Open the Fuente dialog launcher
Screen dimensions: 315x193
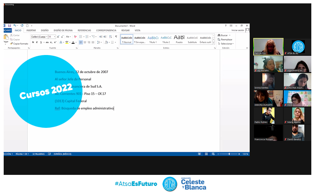(77, 48)
